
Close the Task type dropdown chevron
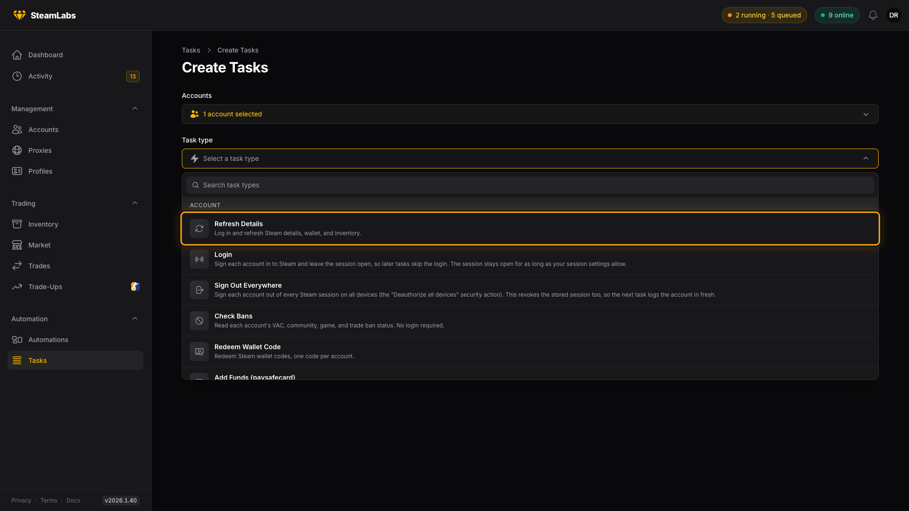866,159
